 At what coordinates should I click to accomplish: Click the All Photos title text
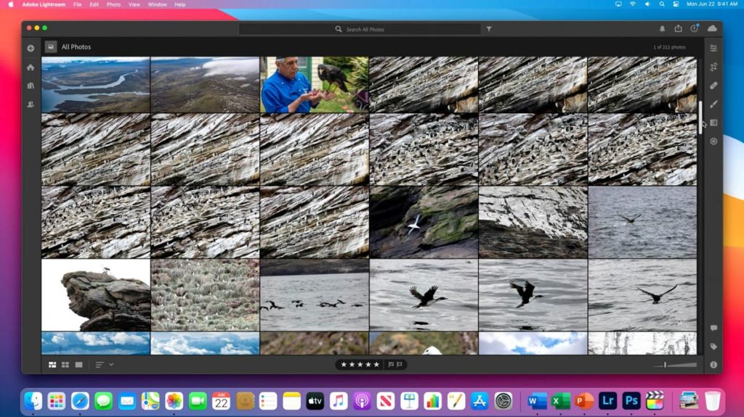tap(76, 47)
